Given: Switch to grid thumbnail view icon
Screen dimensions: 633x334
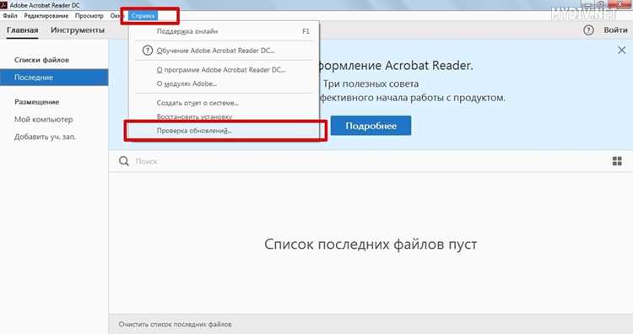Looking at the screenshot, I should tap(617, 161).
